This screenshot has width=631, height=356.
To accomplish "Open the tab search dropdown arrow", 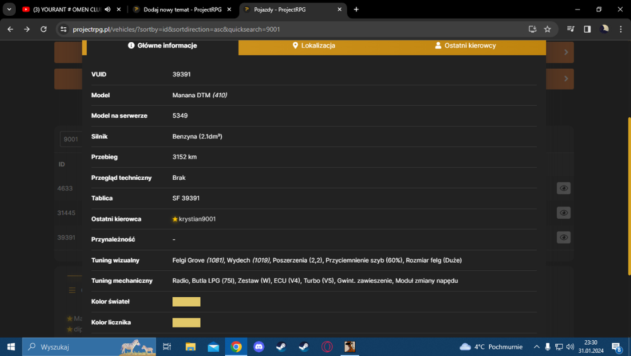I will (x=9, y=9).
